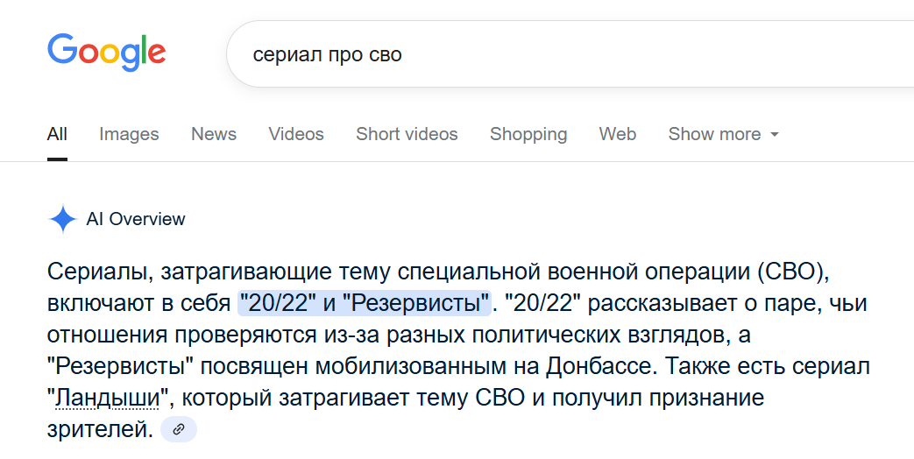914x459 pixels.
Task: Open the Short videos tab
Action: [407, 134]
